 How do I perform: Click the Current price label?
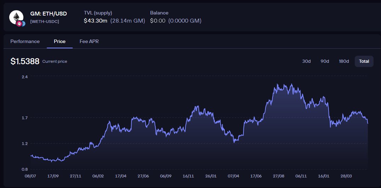click(55, 61)
